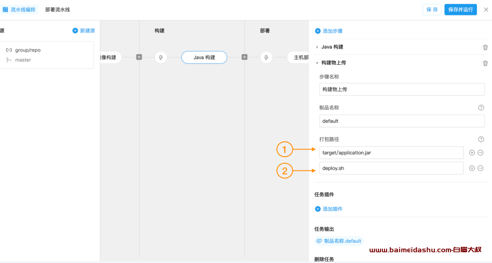
Task: Click the 制品名称 input with default
Action: [402, 121]
